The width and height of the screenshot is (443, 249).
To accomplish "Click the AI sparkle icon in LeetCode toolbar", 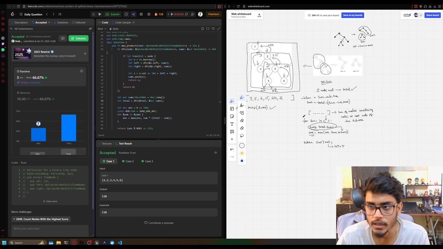I will (134, 14).
